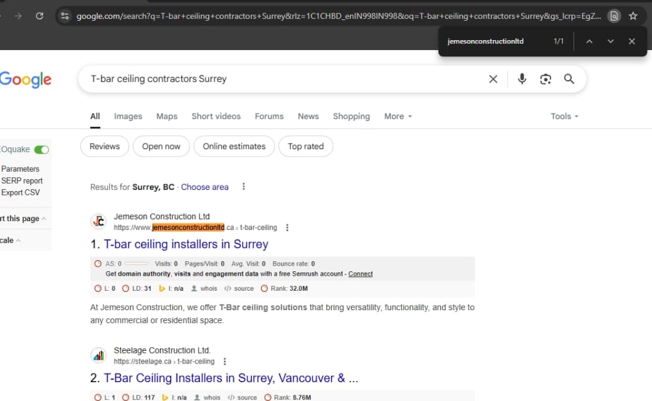
Task: Click the Choose area link
Action: [204, 187]
